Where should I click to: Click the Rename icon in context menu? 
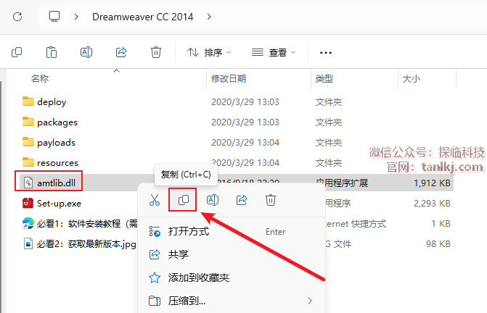(x=213, y=200)
